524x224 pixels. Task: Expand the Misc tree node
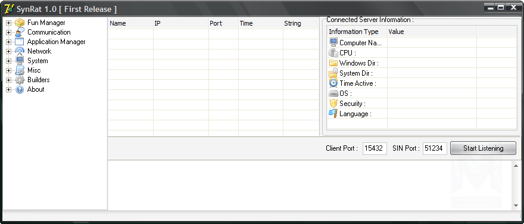(9, 70)
